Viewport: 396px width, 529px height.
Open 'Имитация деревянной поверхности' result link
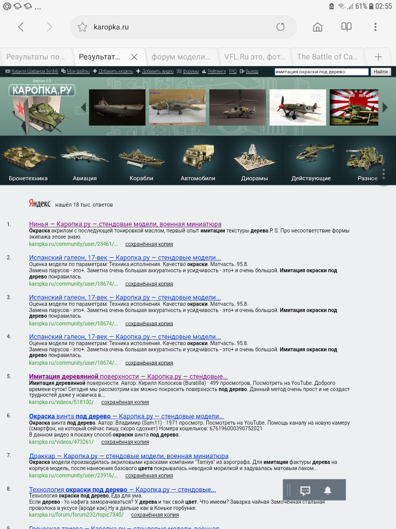[x=128, y=377]
